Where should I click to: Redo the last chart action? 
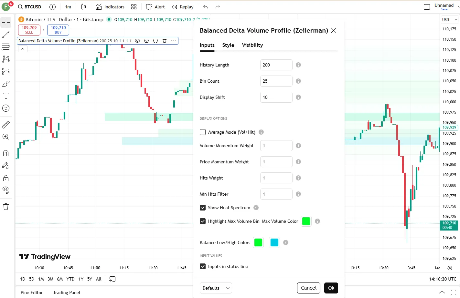(218, 7)
